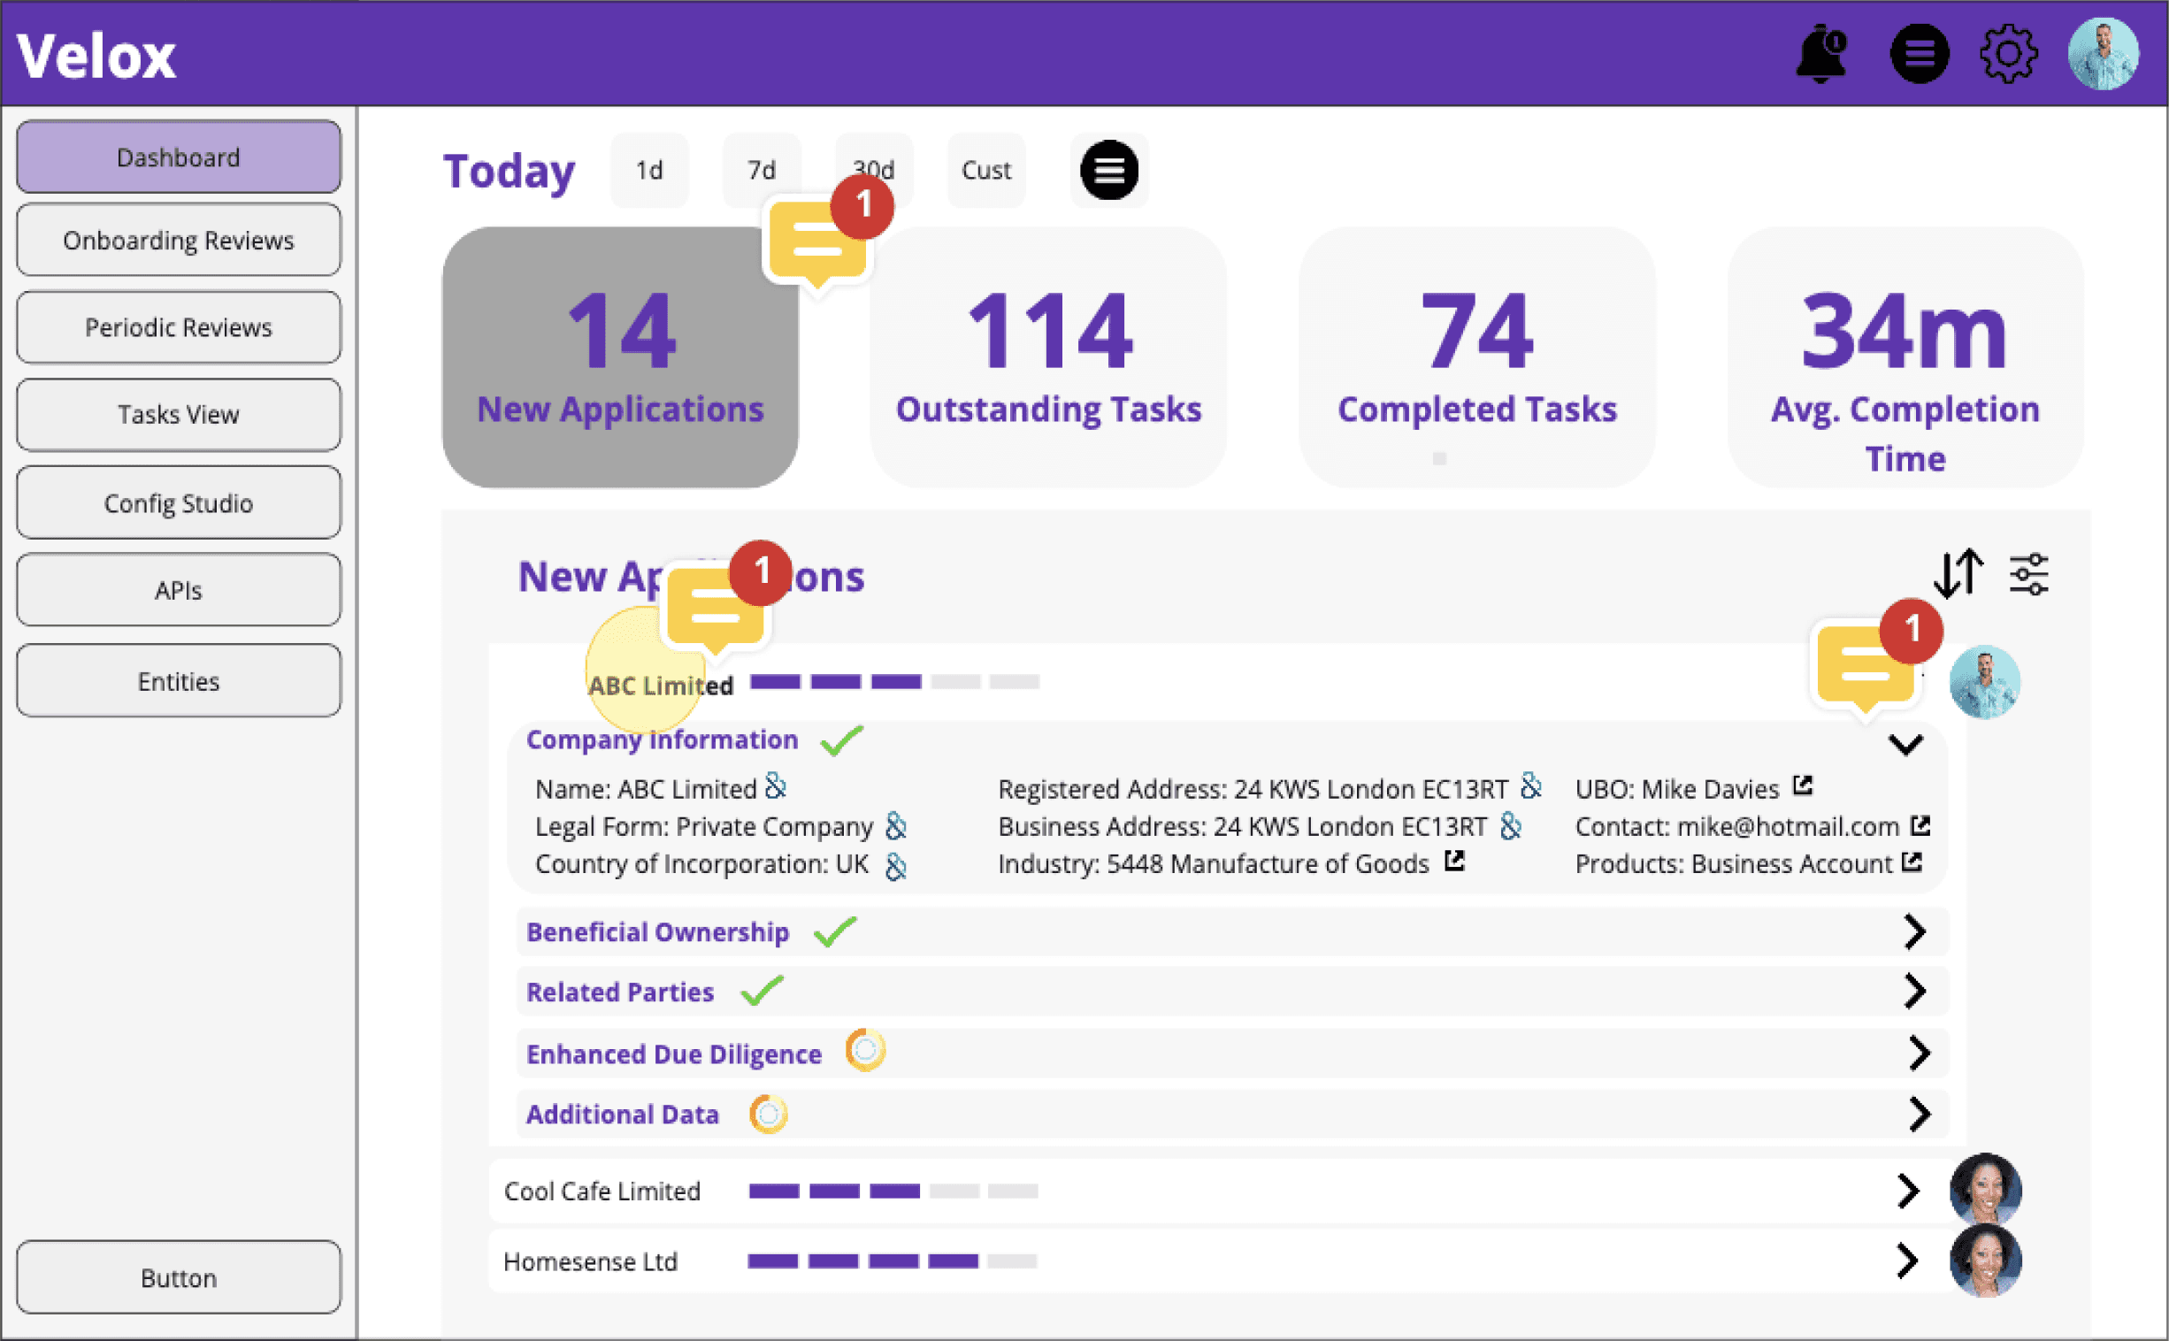The image size is (2169, 1341).
Task: Open the header hamburger menu icon
Action: coord(1919,54)
